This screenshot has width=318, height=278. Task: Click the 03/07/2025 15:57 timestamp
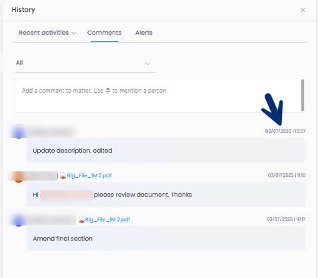[x=285, y=131]
